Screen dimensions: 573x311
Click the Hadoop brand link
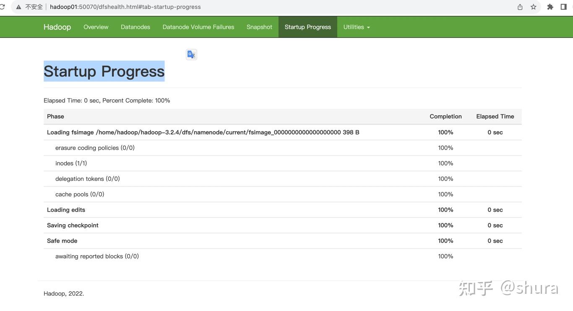pos(57,27)
